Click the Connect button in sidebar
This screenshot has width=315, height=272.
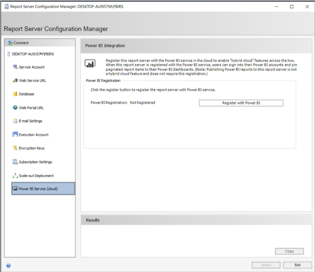[40, 43]
